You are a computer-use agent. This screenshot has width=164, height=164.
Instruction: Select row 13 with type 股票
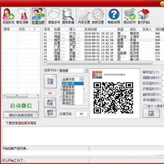coord(103,40)
